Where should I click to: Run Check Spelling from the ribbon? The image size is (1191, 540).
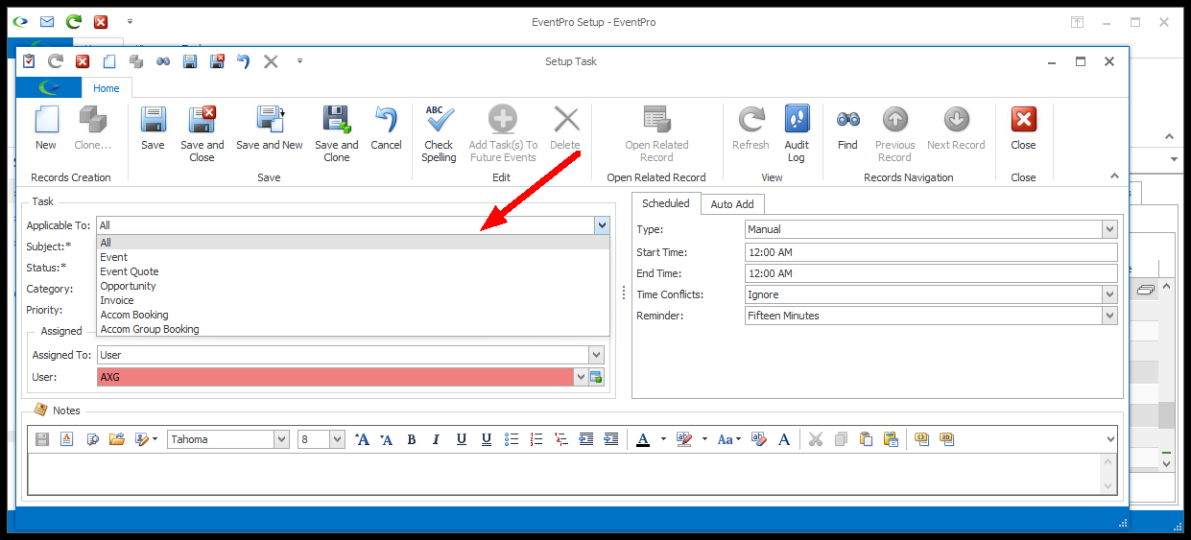(439, 133)
